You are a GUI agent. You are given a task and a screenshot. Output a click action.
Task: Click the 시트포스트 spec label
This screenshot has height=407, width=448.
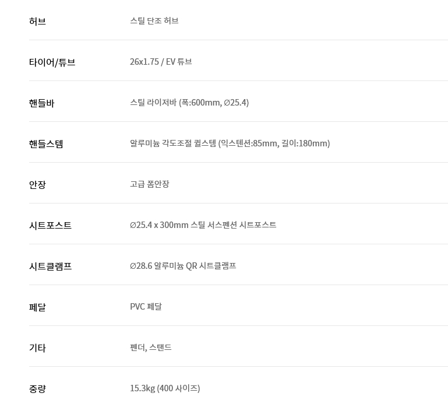click(51, 226)
